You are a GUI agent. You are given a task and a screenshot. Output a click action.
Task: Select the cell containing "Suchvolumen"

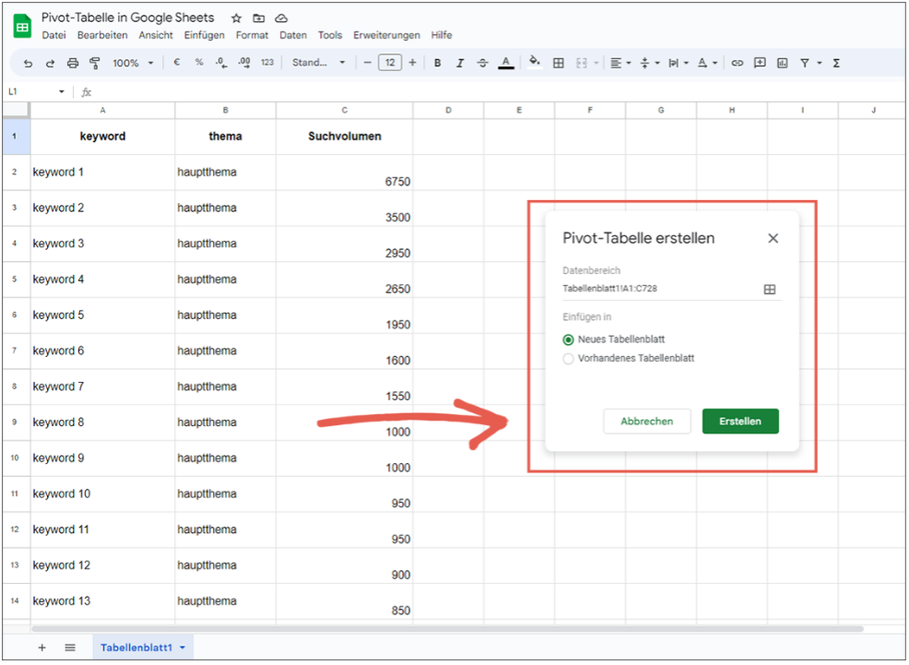345,137
